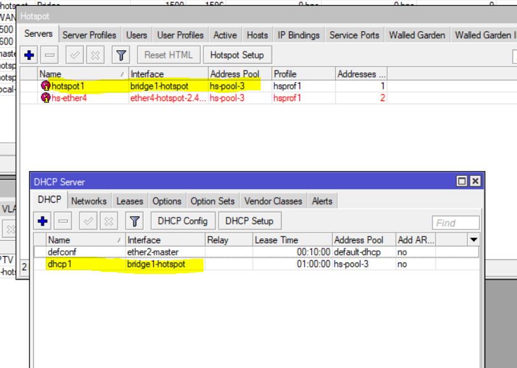
Task: Disable selected hotspot server with X icon
Action: pos(95,55)
